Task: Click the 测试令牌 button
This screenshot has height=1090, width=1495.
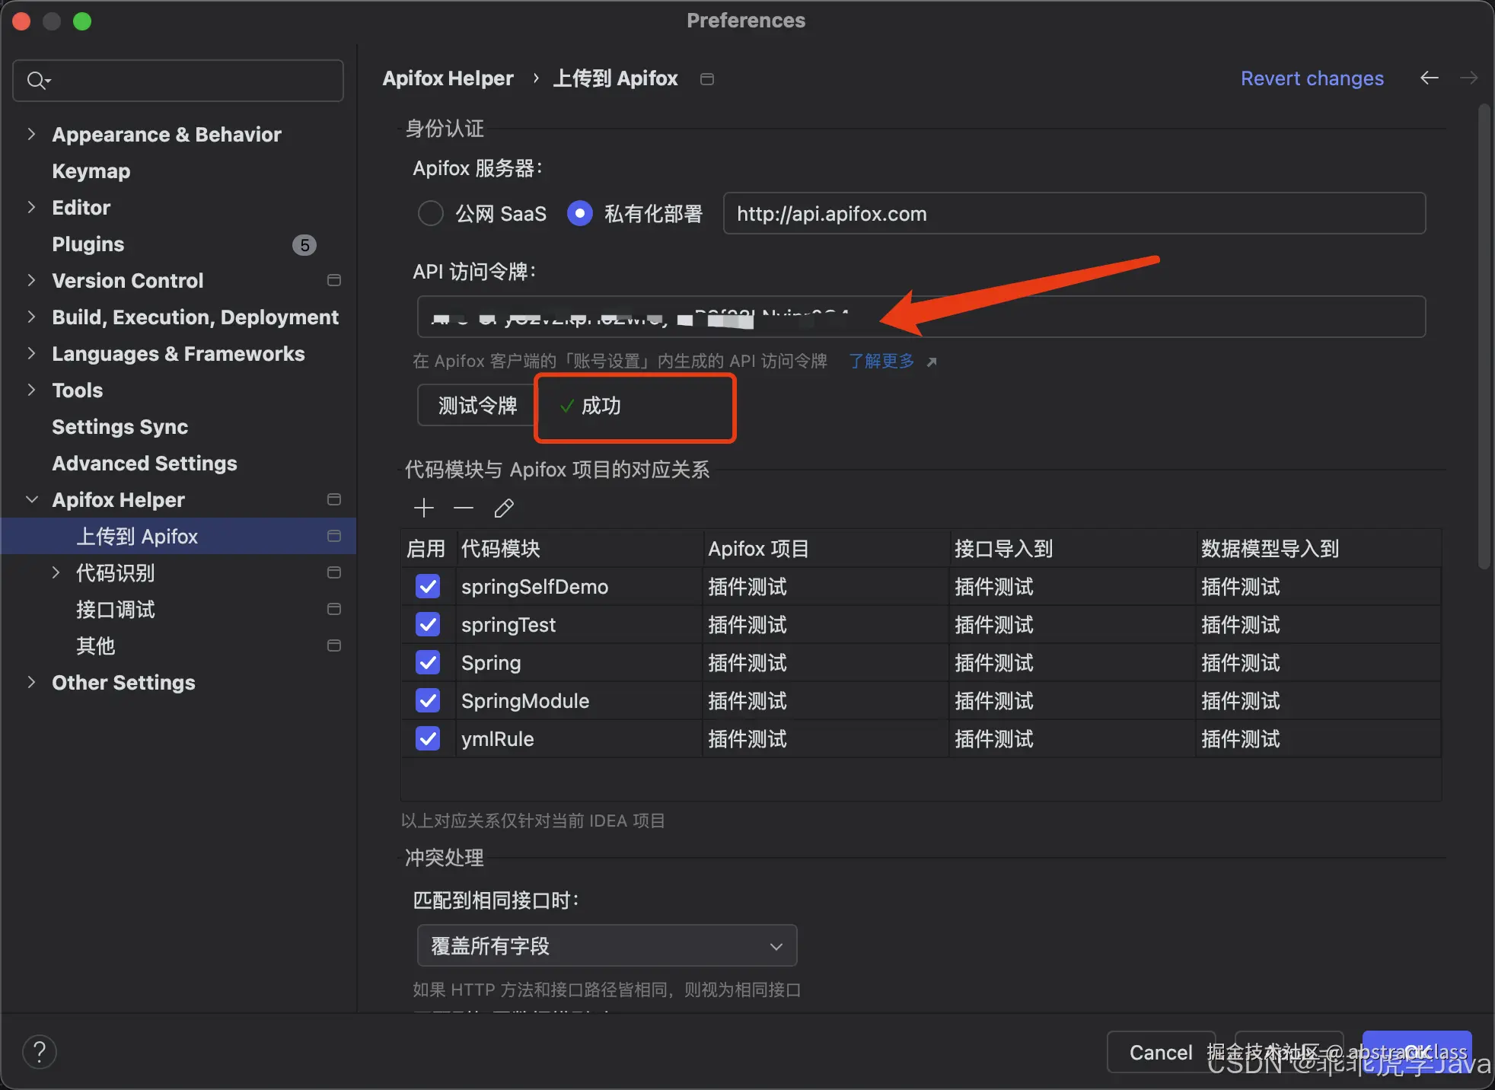Action: coord(477,405)
